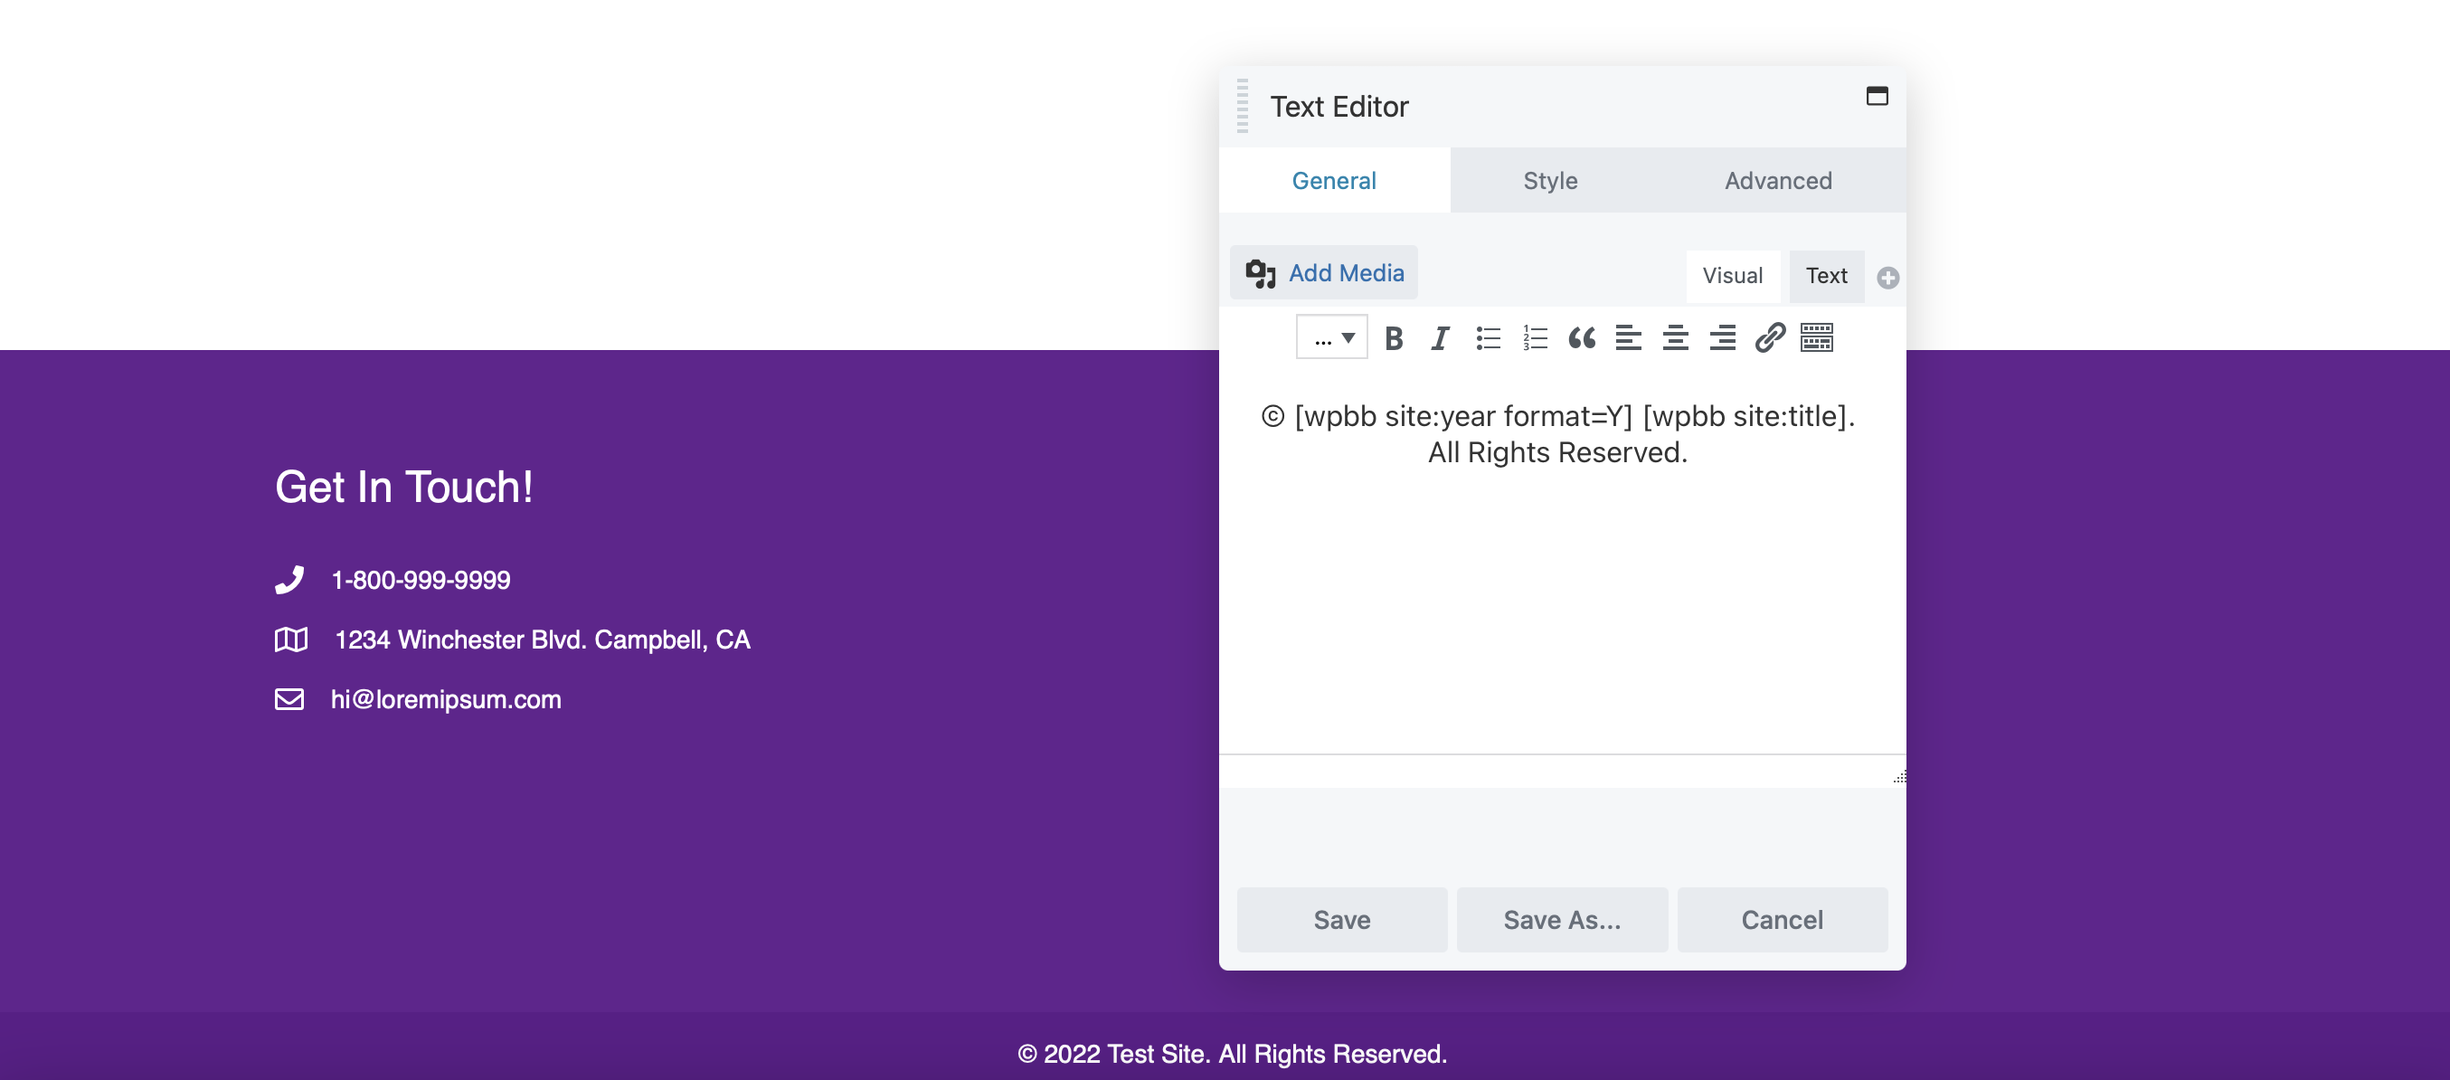Insert a hyperlink into the text
The height and width of the screenshot is (1080, 2450).
pyautogui.click(x=1770, y=337)
